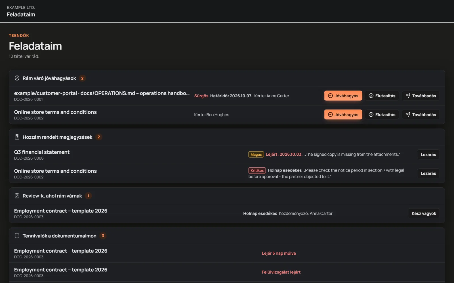Click Kezdeményező: Anna Carter text
The image size is (454, 283).
[x=306, y=213]
